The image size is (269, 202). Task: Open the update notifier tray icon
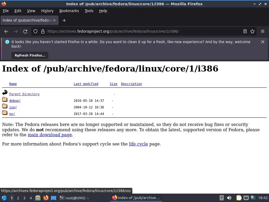(252, 197)
